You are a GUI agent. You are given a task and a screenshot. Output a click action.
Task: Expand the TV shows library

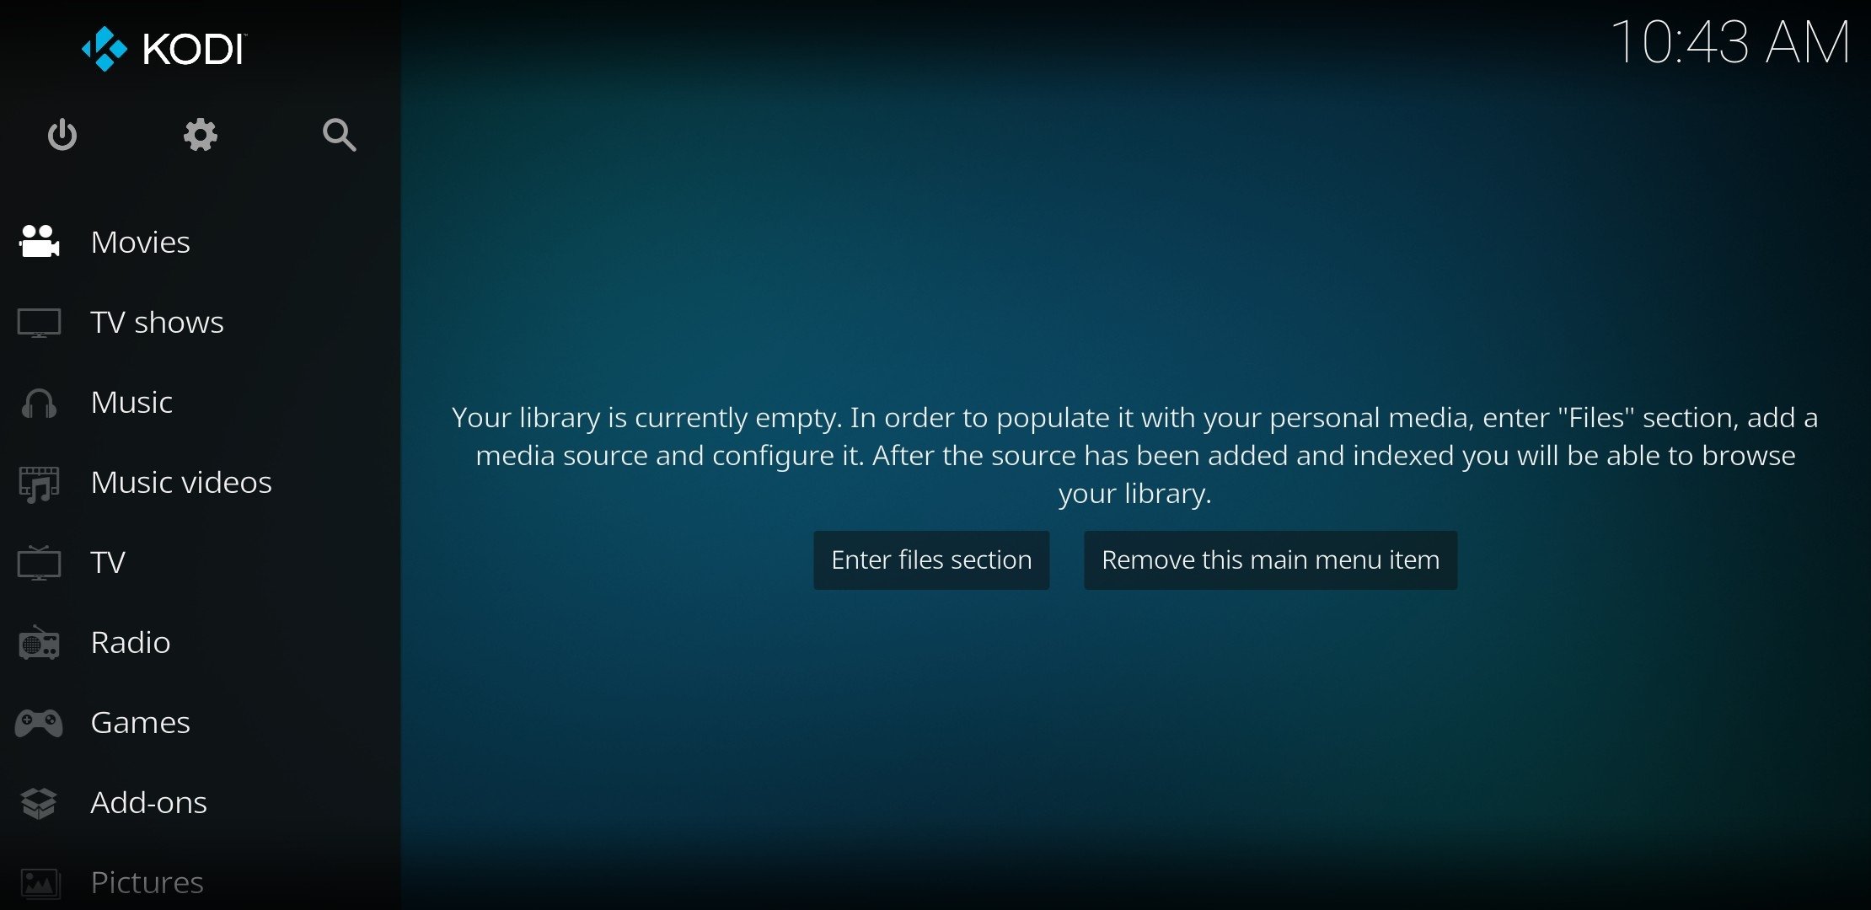pos(155,321)
